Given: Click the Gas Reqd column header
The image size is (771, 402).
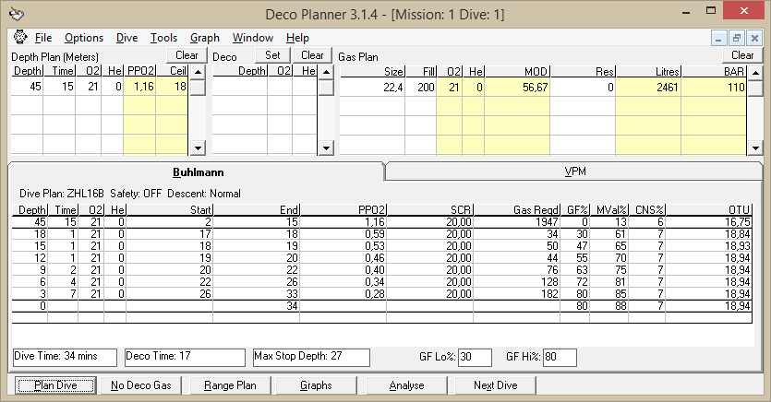Looking at the screenshot, I should click(517, 210).
